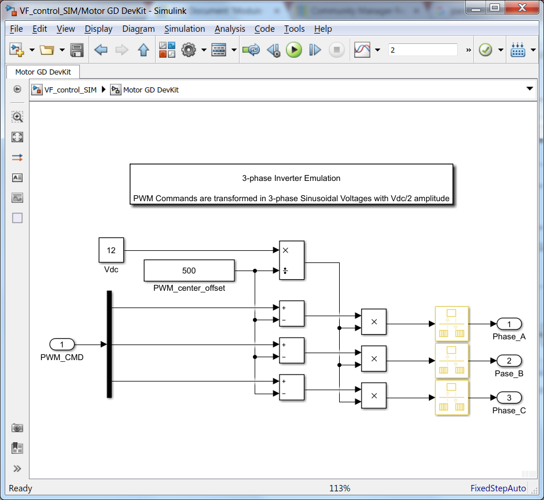Hide/show Model Browser with bottom chevrons
Image resolution: width=544 pixels, height=500 pixels.
pyautogui.click(x=17, y=469)
